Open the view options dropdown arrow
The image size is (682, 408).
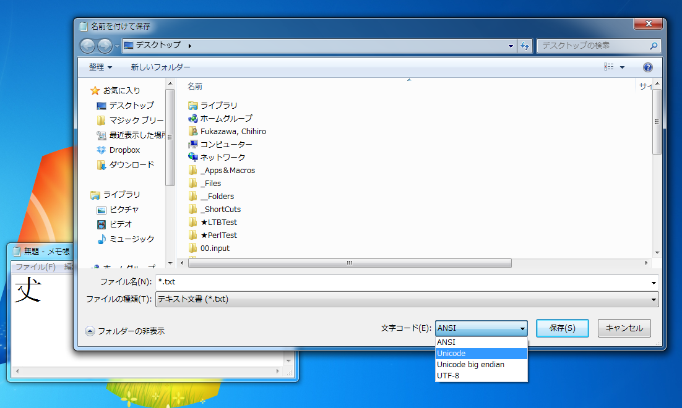pos(622,67)
